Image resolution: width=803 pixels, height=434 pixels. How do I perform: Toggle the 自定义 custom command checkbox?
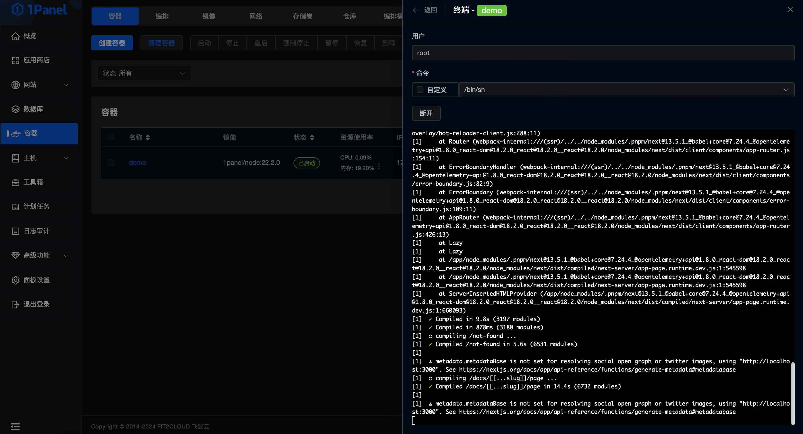[420, 90]
